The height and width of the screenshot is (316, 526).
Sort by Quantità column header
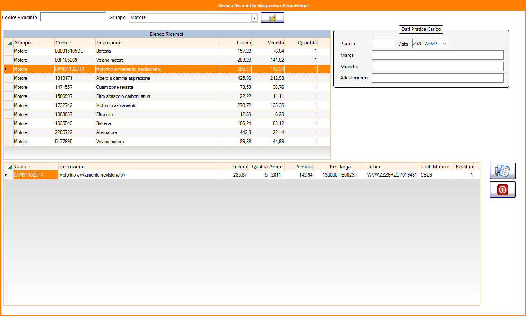click(301, 43)
